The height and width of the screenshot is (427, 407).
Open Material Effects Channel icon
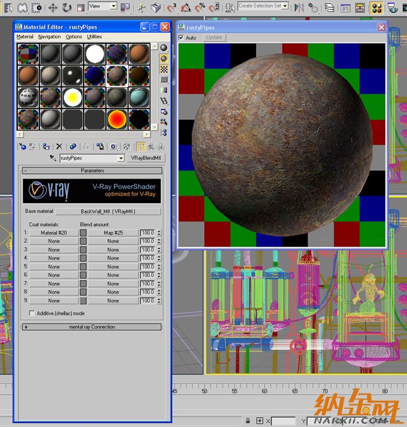(113, 147)
